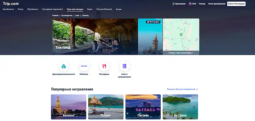Click Показать больше направлений link
This screenshot has width=255, height=121.
click(181, 89)
